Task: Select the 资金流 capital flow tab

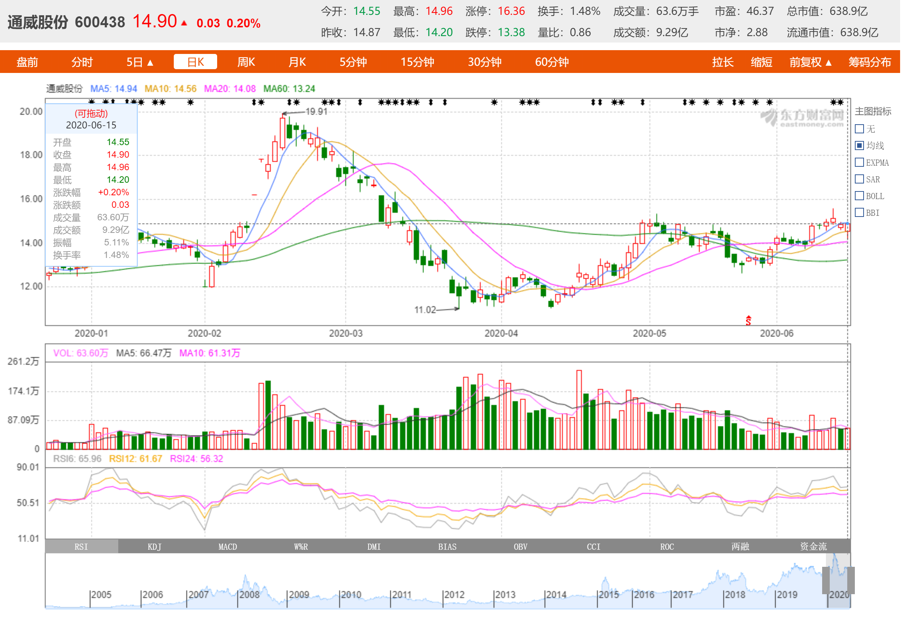Action: (x=813, y=547)
